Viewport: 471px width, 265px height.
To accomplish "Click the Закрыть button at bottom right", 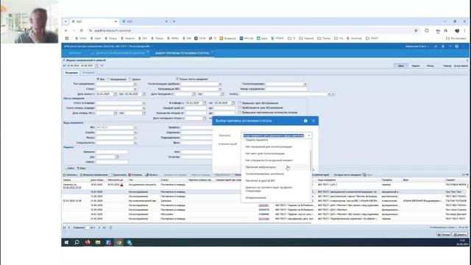I will (460, 235).
